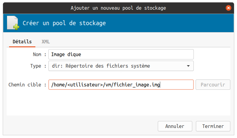
Task: Click the "Créer un pool de stockage" heading
Action: tap(64, 23)
